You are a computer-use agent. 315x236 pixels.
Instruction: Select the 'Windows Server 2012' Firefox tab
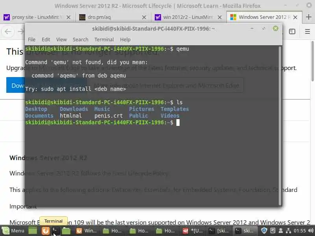point(264,17)
